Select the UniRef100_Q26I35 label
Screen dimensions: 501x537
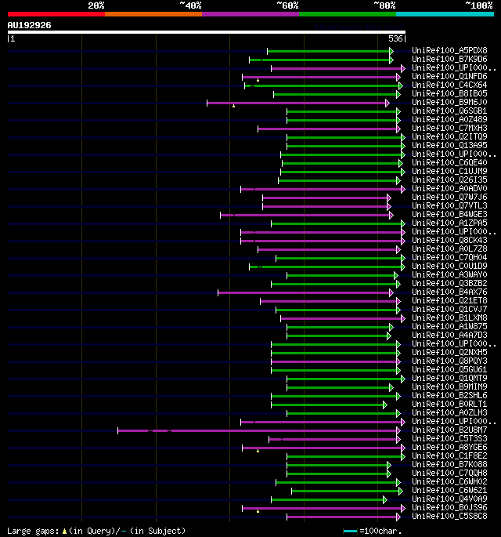click(449, 180)
